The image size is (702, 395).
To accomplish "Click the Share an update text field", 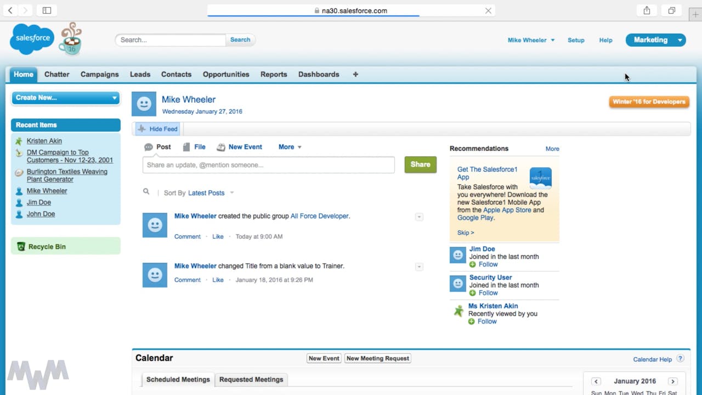I will coord(268,165).
